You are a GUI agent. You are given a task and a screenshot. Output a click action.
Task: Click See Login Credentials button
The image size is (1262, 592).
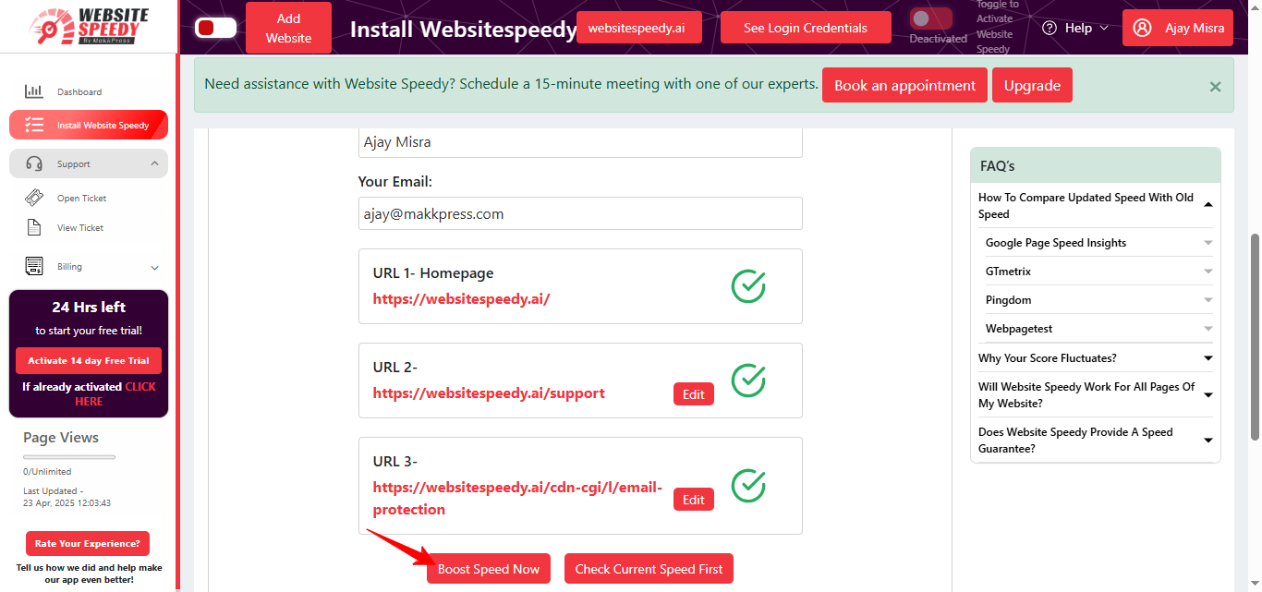pos(806,28)
